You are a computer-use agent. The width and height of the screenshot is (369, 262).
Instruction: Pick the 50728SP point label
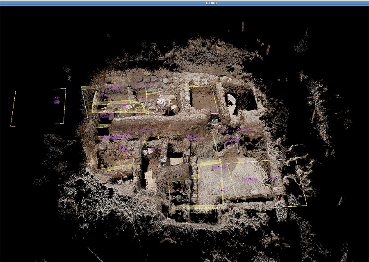coord(222,191)
